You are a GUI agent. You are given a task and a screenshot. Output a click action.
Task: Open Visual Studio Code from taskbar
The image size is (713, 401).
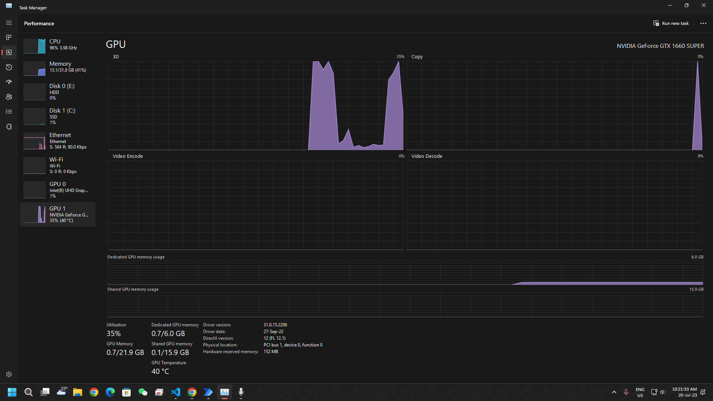tap(176, 392)
